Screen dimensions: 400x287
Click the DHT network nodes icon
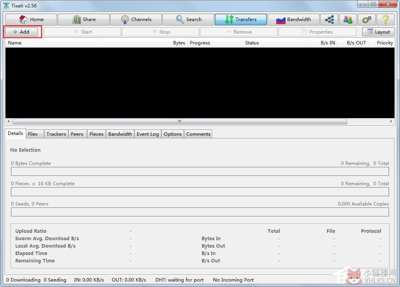[x=329, y=19]
